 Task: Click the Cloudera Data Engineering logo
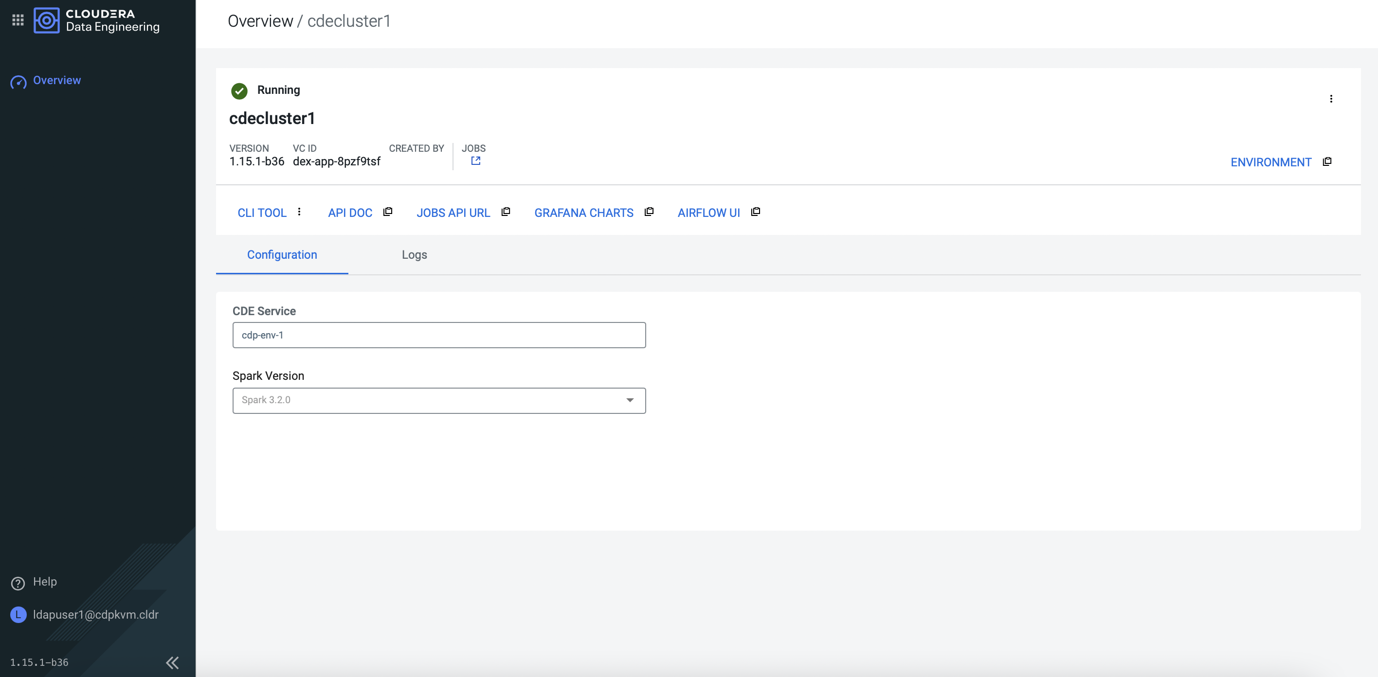(x=47, y=20)
